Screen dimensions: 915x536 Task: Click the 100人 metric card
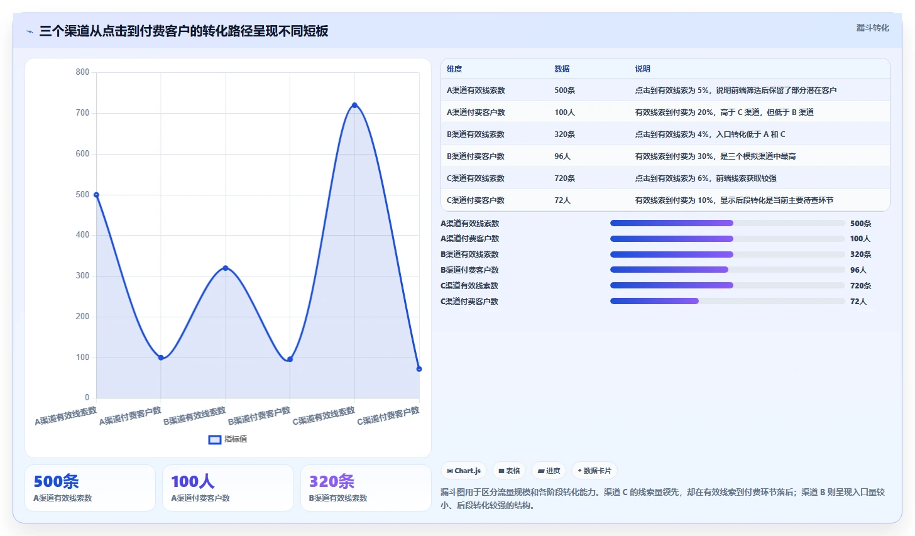[x=228, y=488]
